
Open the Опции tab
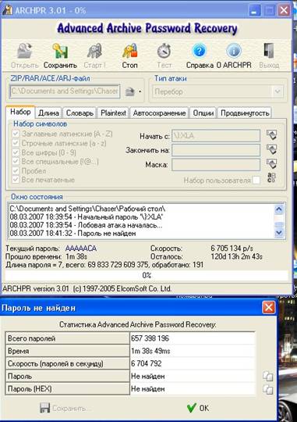[203, 113]
